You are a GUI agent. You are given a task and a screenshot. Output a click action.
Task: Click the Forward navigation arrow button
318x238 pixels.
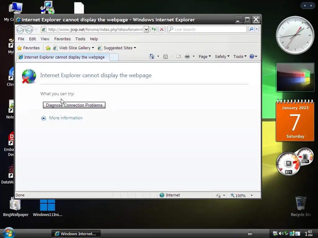(x=29, y=29)
